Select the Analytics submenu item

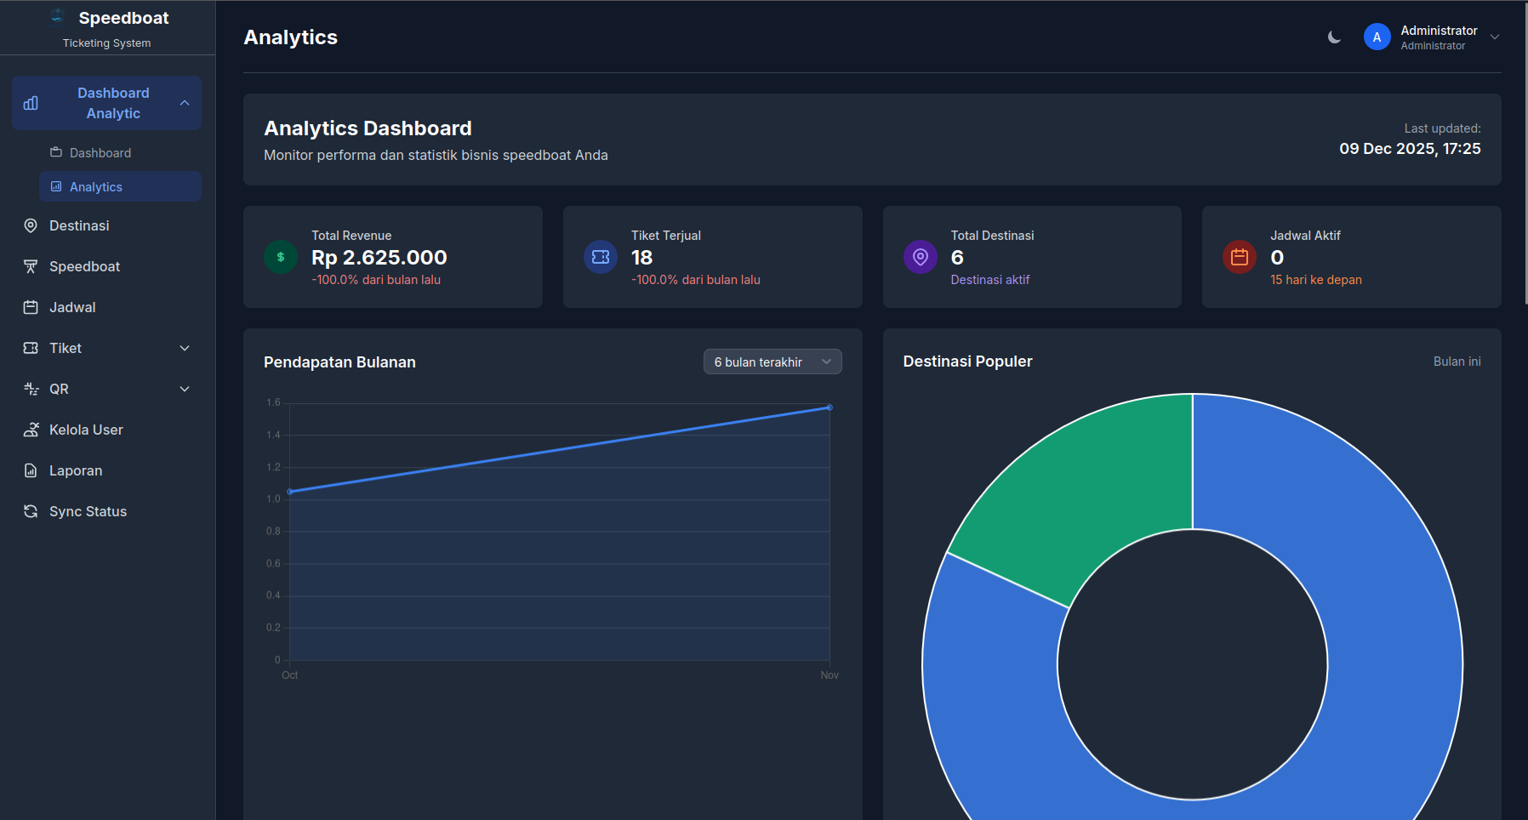[96, 187]
